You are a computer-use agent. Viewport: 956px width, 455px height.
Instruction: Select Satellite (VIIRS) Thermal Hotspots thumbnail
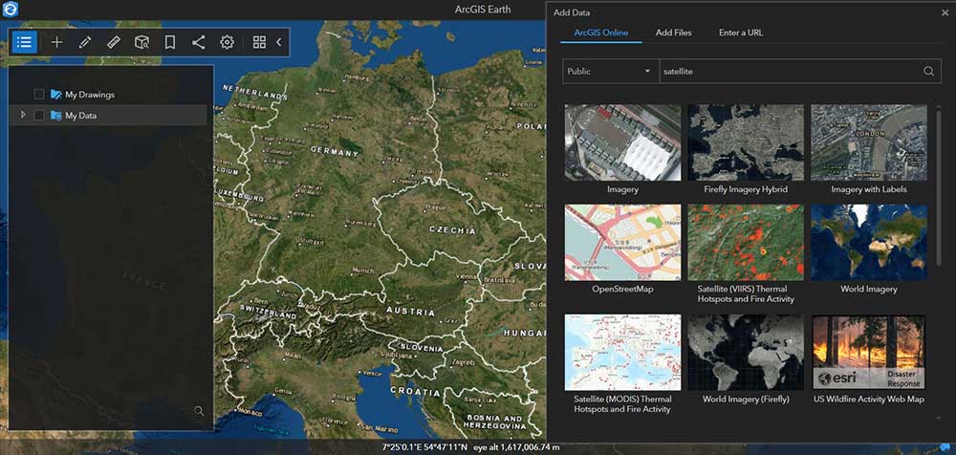[746, 242]
